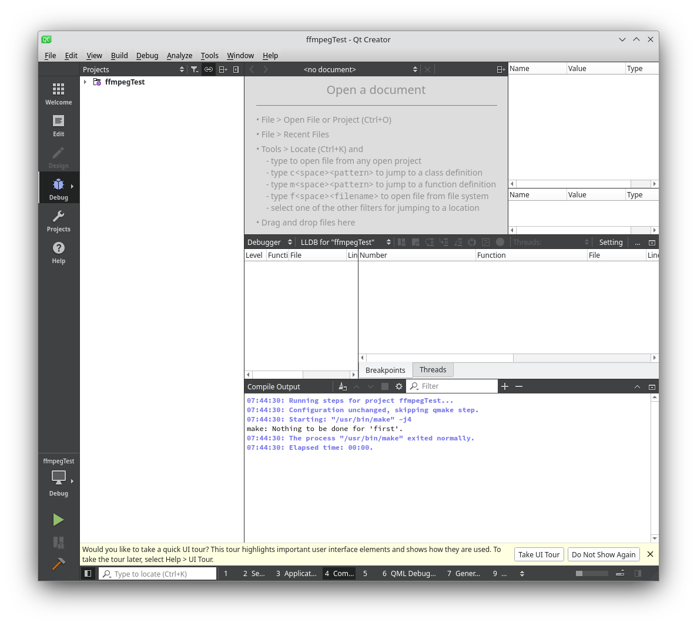
Task: Close the Projects sidebar panel
Action: point(236,69)
